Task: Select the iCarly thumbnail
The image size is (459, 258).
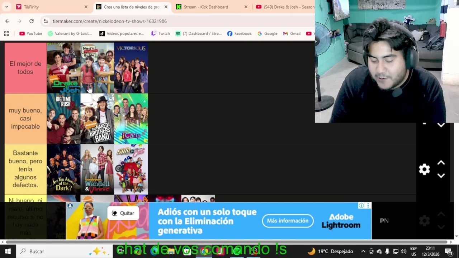Action: (131, 119)
